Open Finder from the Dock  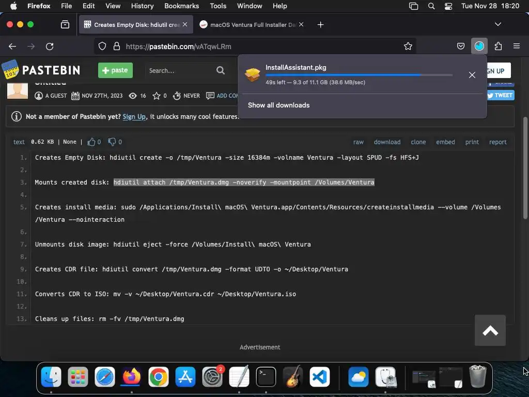(x=51, y=377)
